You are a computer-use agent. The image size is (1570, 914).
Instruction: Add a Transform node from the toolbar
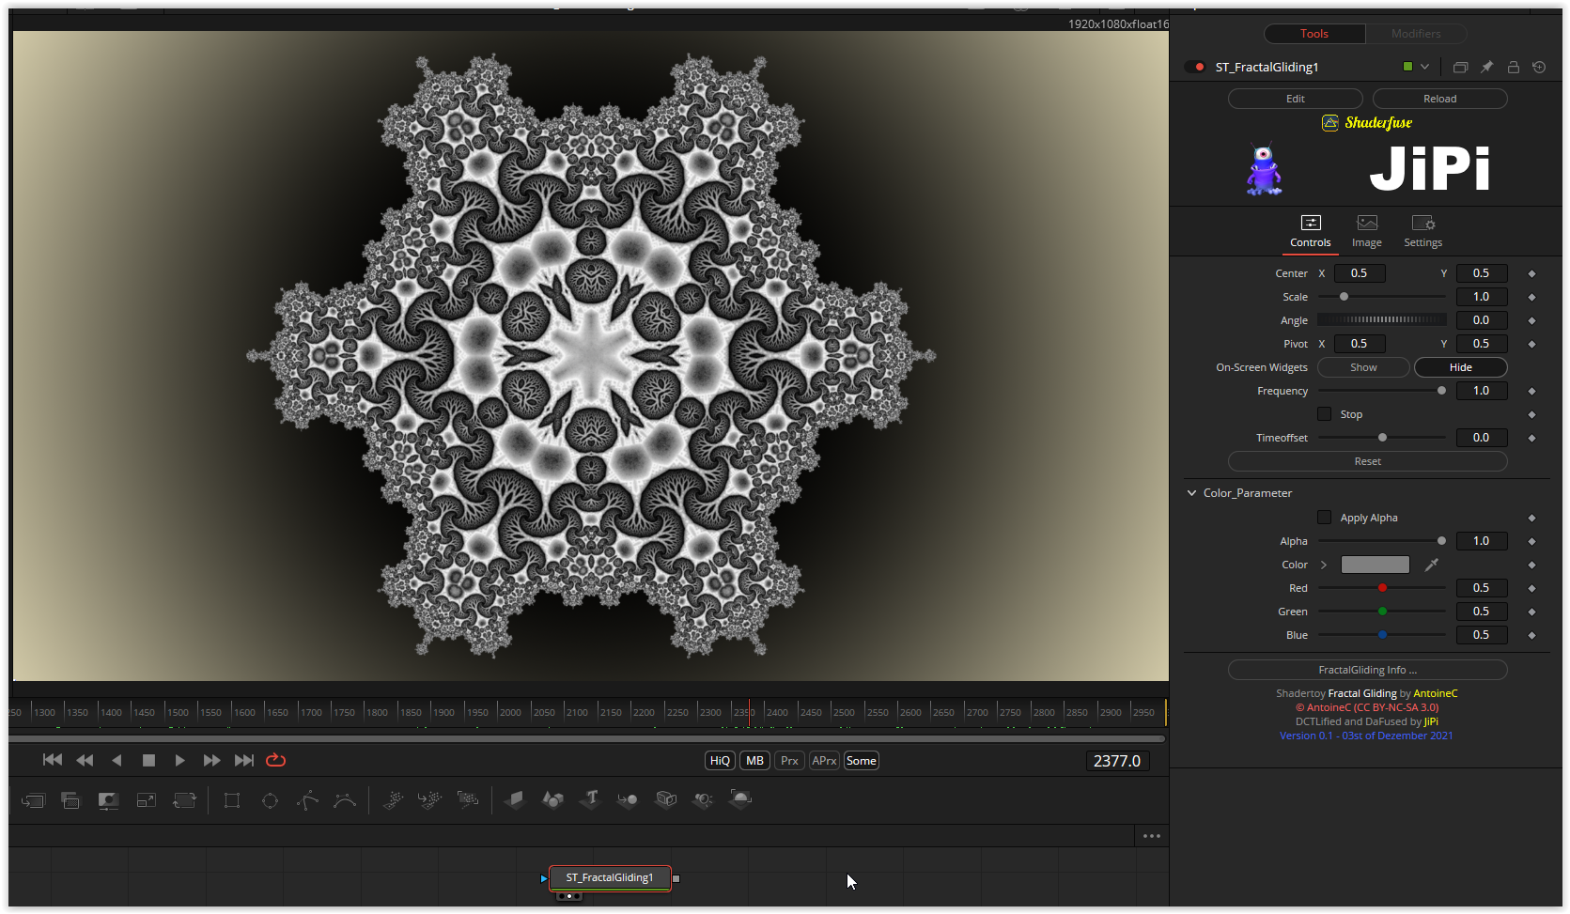[184, 800]
